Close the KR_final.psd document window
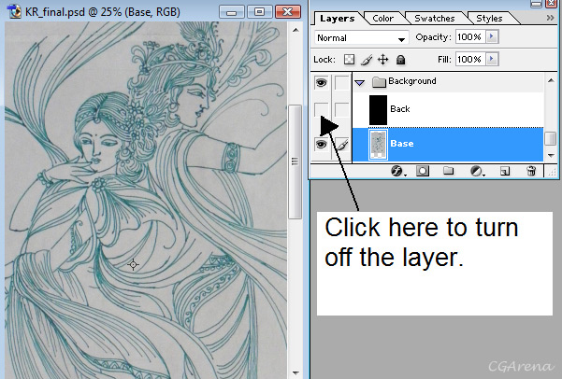This screenshot has width=562, height=379. (x=288, y=12)
